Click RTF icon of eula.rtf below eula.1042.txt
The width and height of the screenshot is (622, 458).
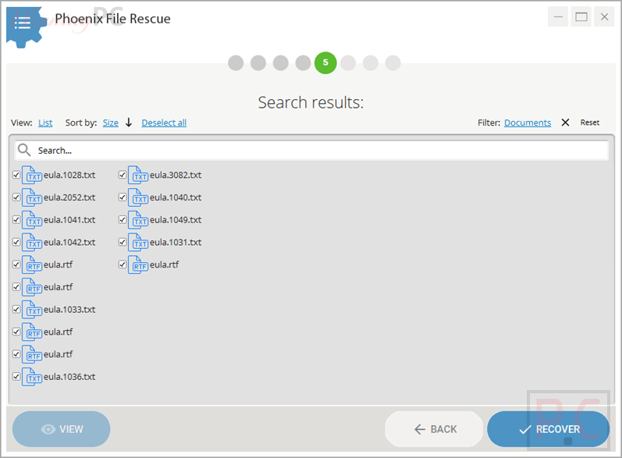[x=32, y=265]
